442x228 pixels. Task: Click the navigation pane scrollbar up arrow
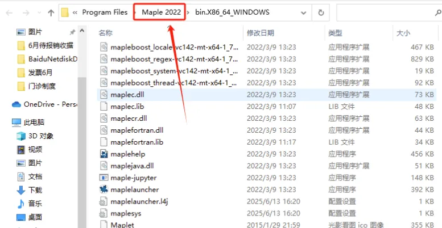(x=82, y=31)
